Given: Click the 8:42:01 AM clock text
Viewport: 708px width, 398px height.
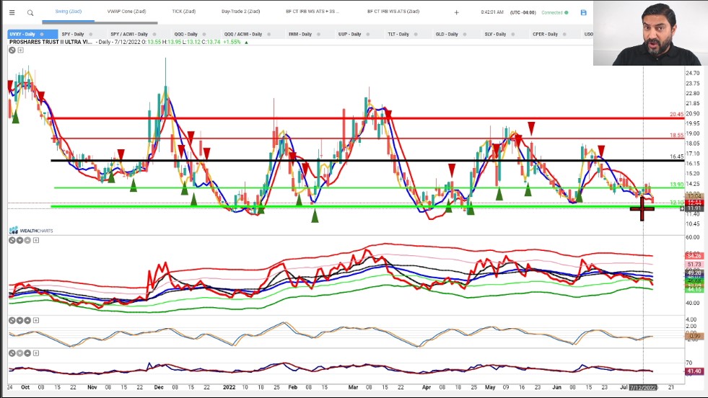Looking at the screenshot, I should [x=492, y=13].
